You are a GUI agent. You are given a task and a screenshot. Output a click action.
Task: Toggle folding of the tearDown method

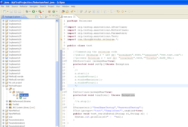(66, 92)
